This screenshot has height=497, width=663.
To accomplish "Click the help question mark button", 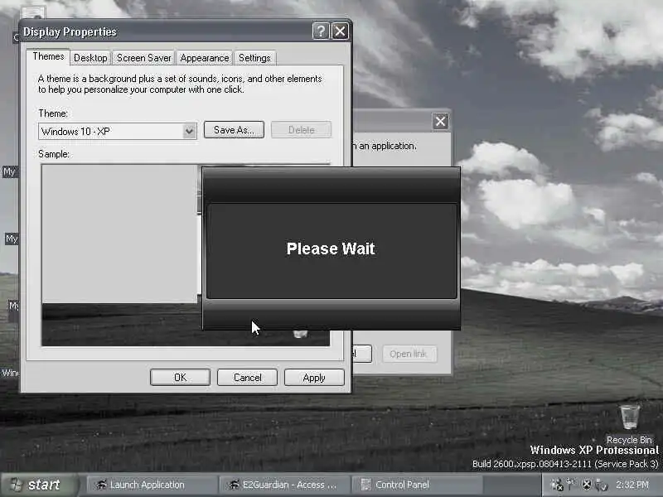I will 321,31.
